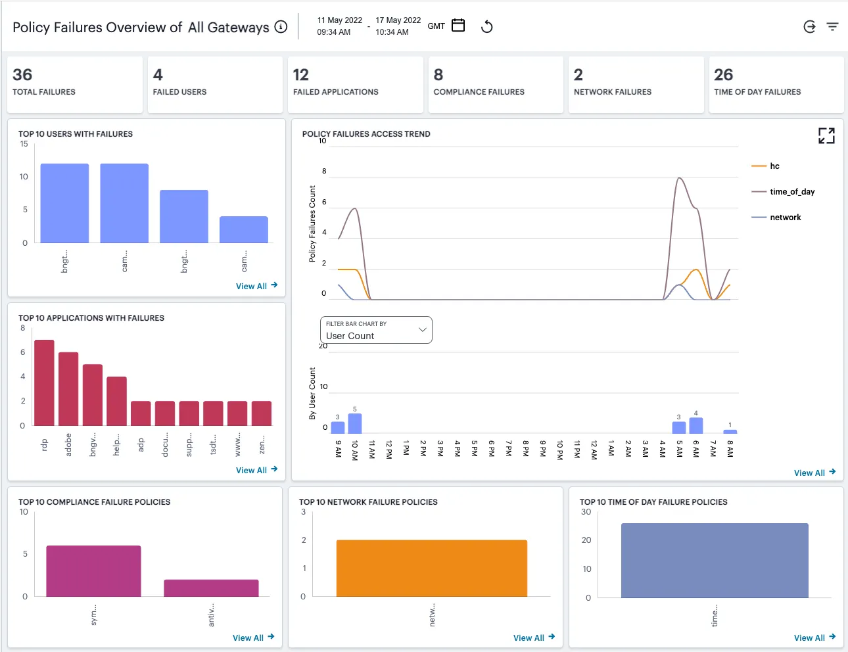
Task: Click the adp bar in applications chart
Action: [x=141, y=413]
